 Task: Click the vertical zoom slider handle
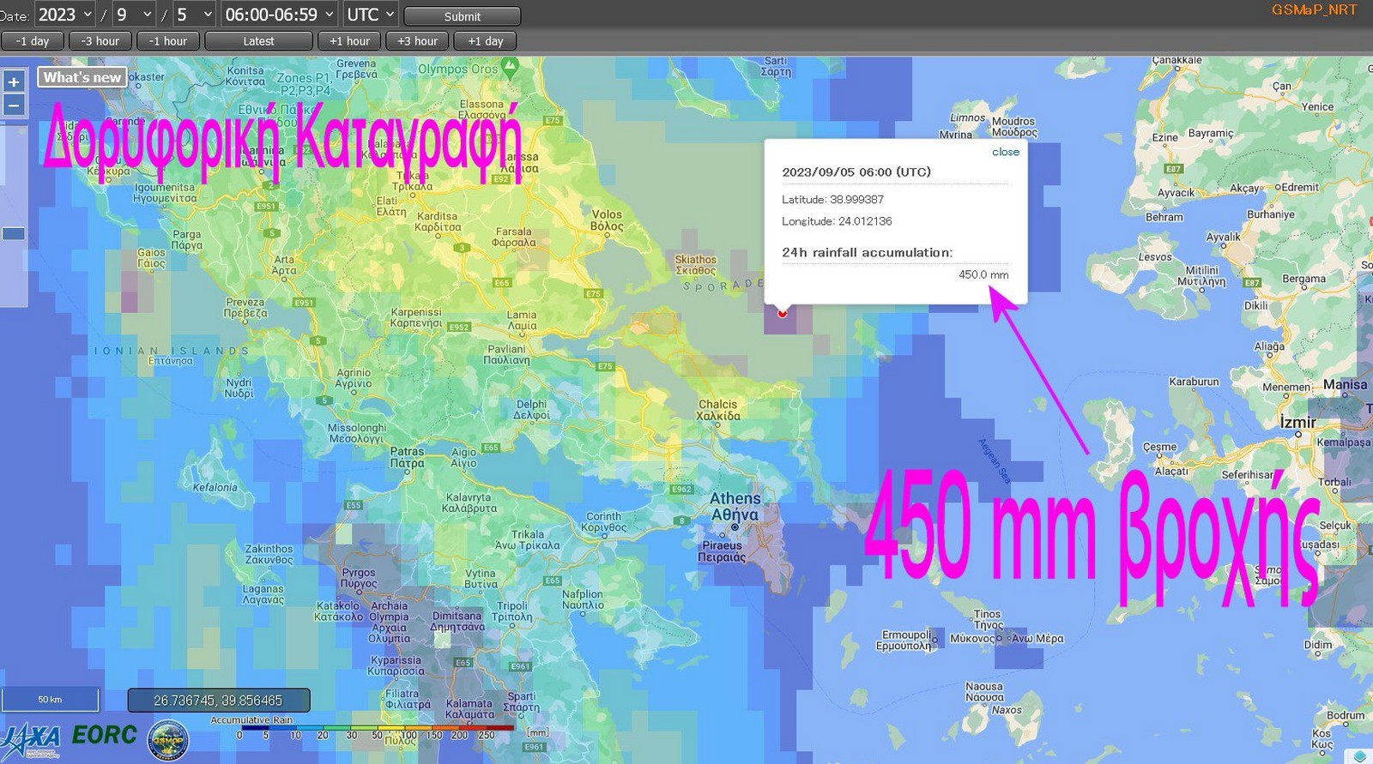tap(14, 233)
